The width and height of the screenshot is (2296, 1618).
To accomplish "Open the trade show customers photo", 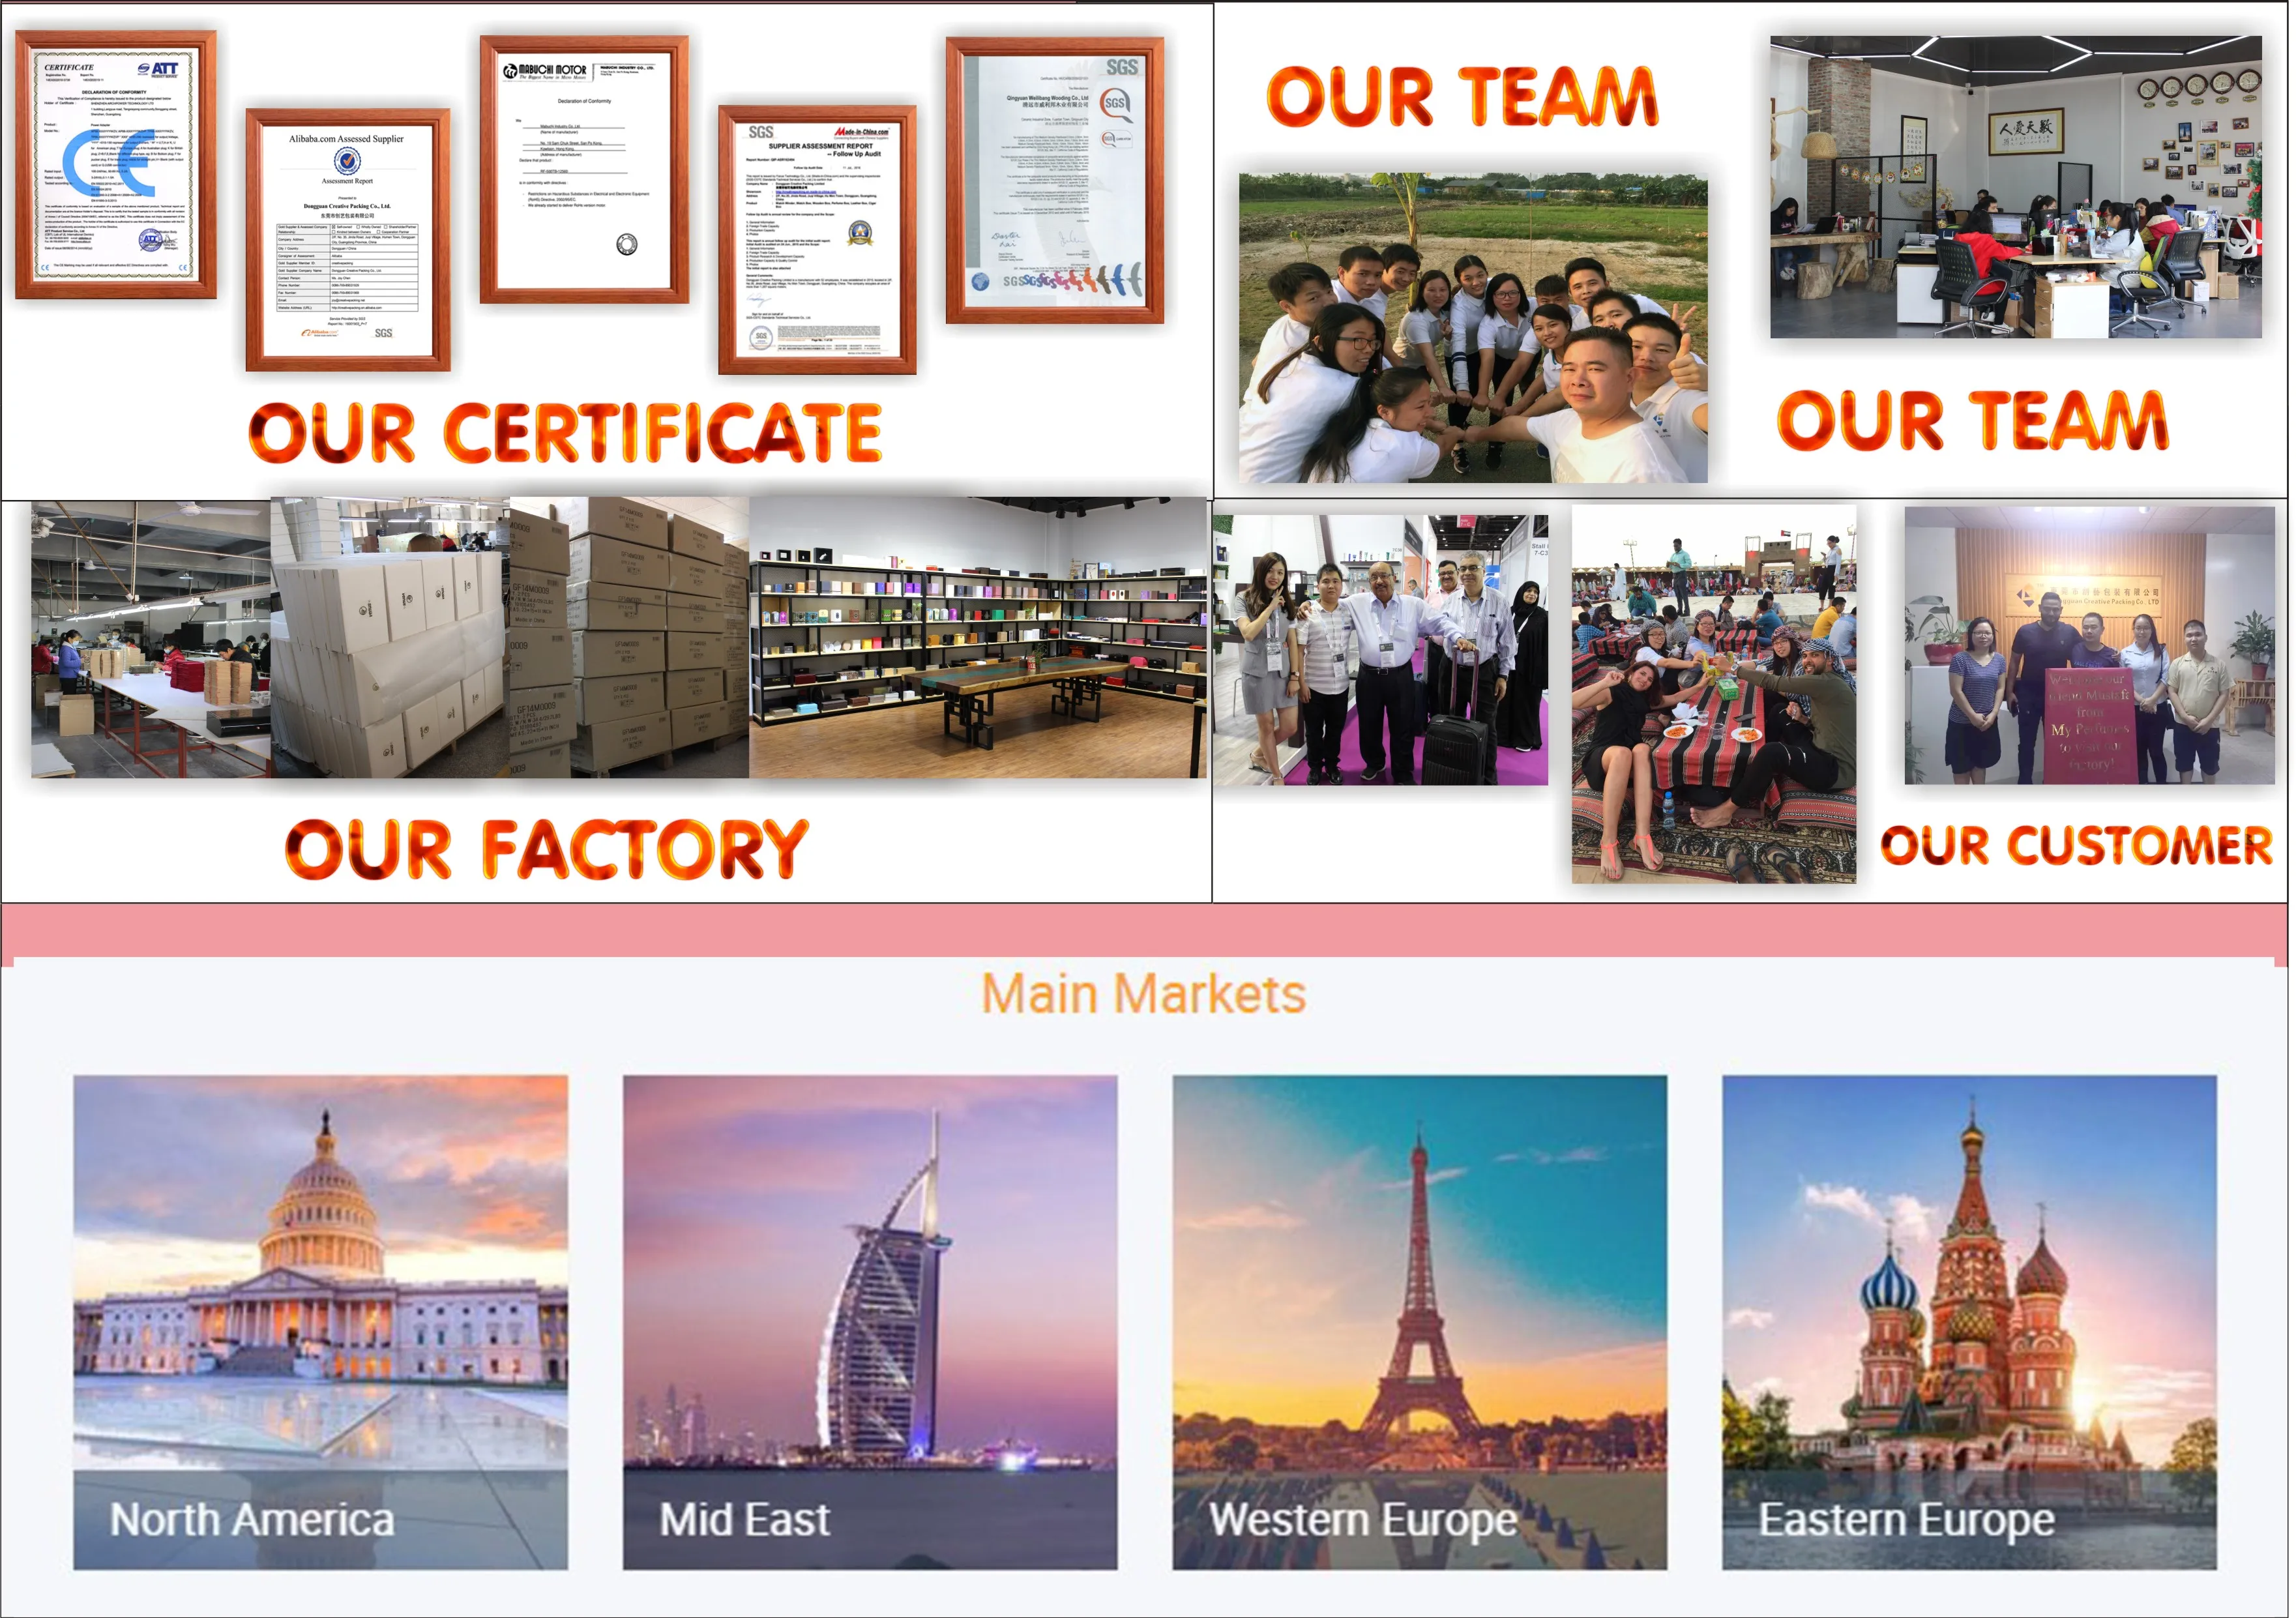I will [x=1381, y=650].
